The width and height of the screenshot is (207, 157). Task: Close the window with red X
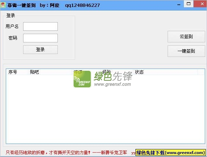pyautogui.click(x=200, y=4)
